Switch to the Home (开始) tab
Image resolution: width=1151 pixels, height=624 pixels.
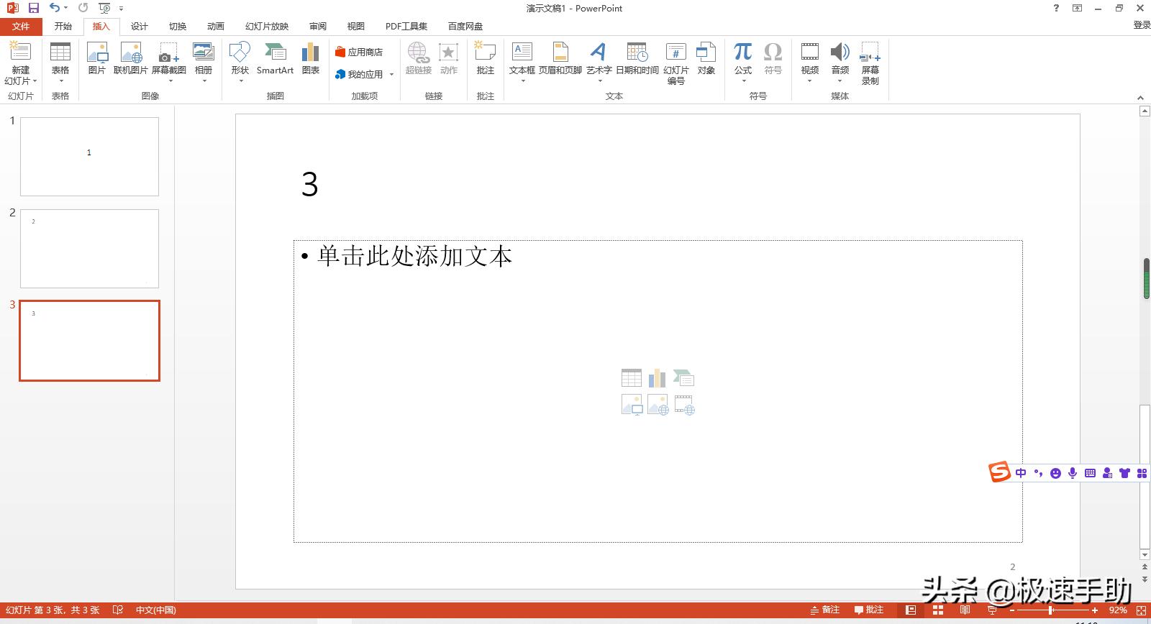click(x=63, y=27)
